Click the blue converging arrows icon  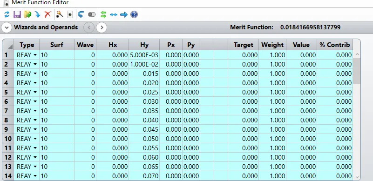(x=114, y=15)
